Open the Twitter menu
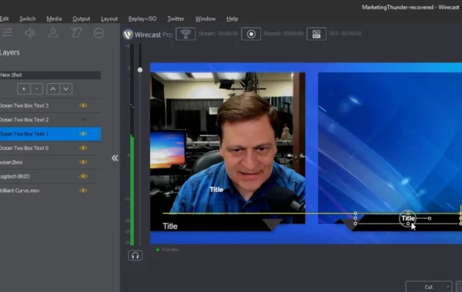This screenshot has height=292, width=462. (x=176, y=18)
